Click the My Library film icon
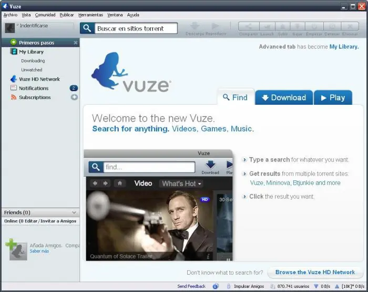The width and height of the screenshot is (368, 292). coord(14,51)
